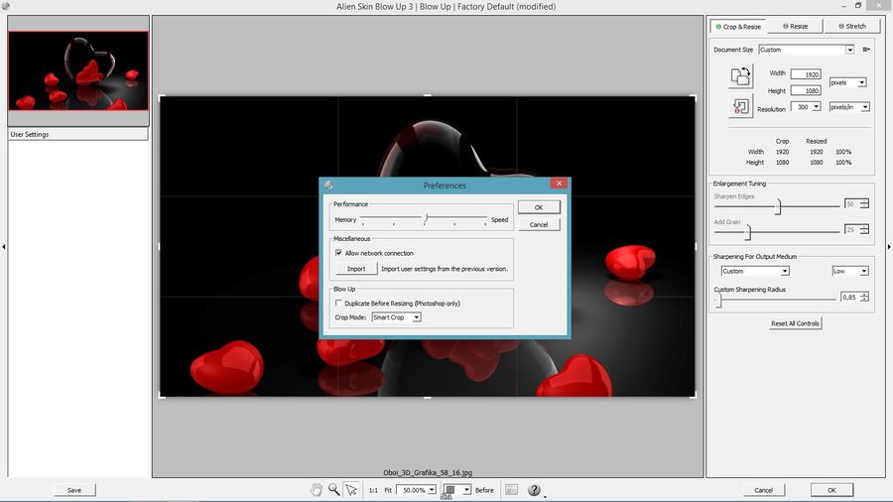
Task: Toggle the preview split layout icon
Action: (x=511, y=489)
